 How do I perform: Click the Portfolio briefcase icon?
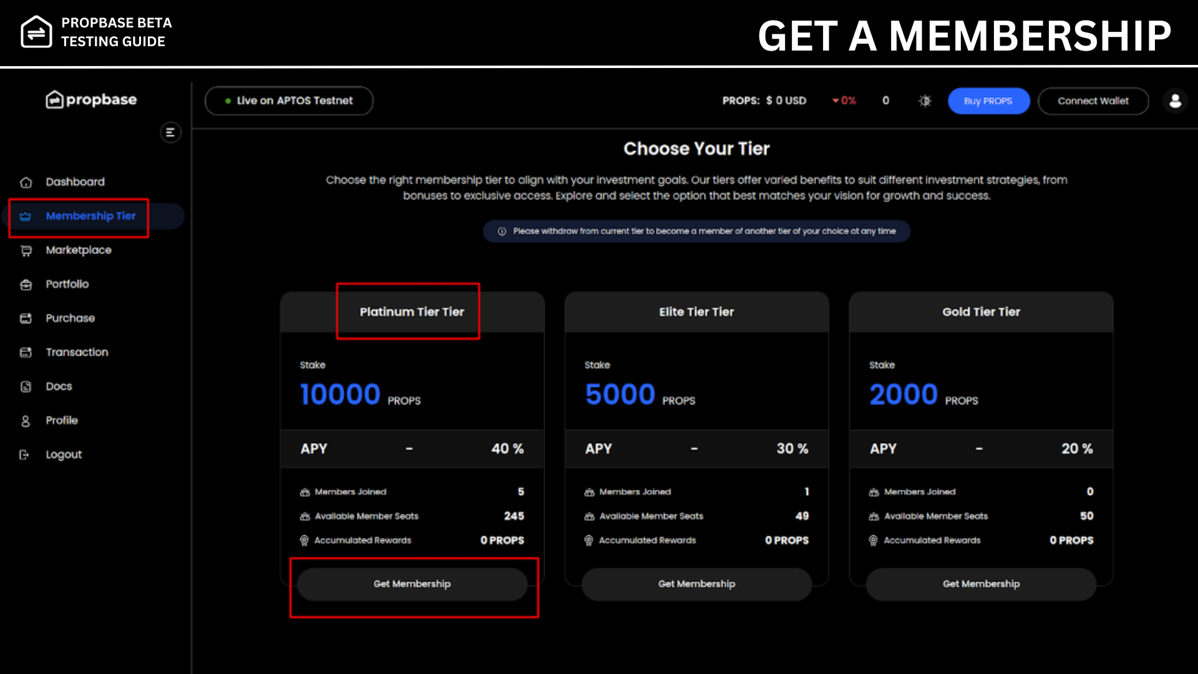click(x=26, y=285)
